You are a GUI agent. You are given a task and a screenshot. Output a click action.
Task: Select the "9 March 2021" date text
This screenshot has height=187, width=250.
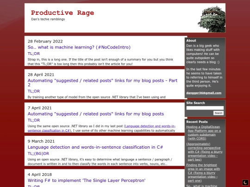pos(41,141)
